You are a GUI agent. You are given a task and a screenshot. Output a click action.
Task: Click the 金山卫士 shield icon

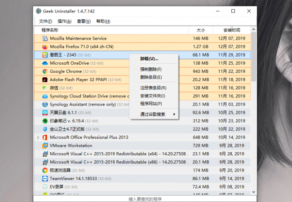tap(45, 129)
